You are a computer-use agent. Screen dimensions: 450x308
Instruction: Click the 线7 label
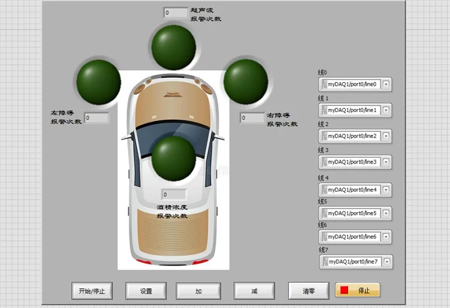(323, 250)
